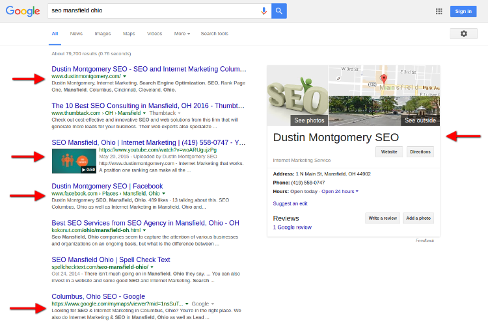Click Internet Marketing Service category text
Viewport: 488px width, 325px height.
pyautogui.click(x=301, y=161)
